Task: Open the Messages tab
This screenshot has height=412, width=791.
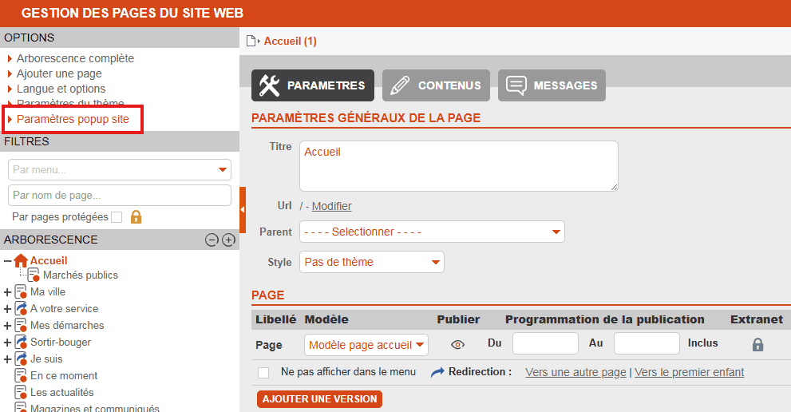Action: [x=552, y=85]
